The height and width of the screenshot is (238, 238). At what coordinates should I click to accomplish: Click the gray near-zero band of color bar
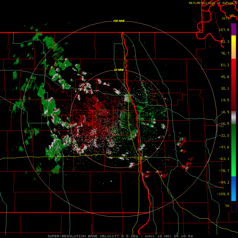pyautogui.click(x=234, y=118)
